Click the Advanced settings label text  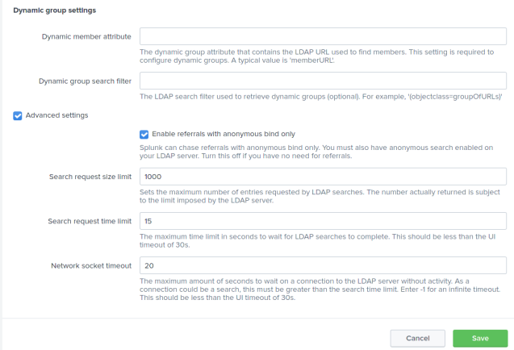coord(56,115)
